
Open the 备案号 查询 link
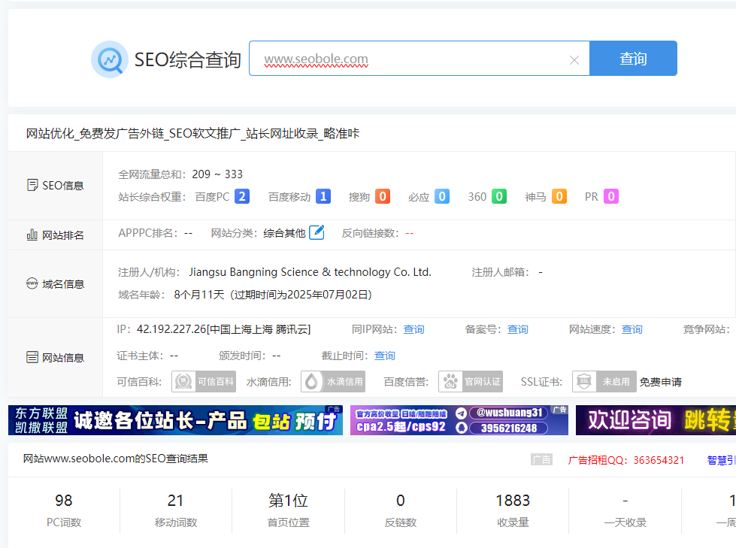518,329
